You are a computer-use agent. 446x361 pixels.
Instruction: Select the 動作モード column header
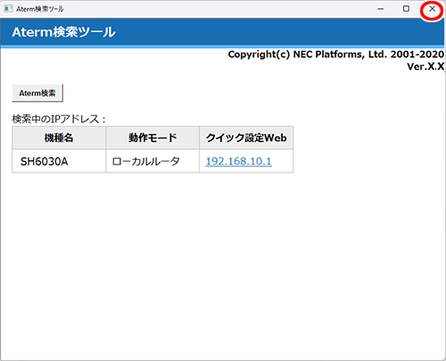pyautogui.click(x=153, y=138)
